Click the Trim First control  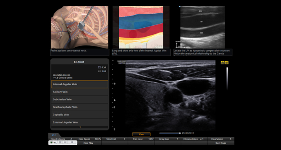coord(115,139)
